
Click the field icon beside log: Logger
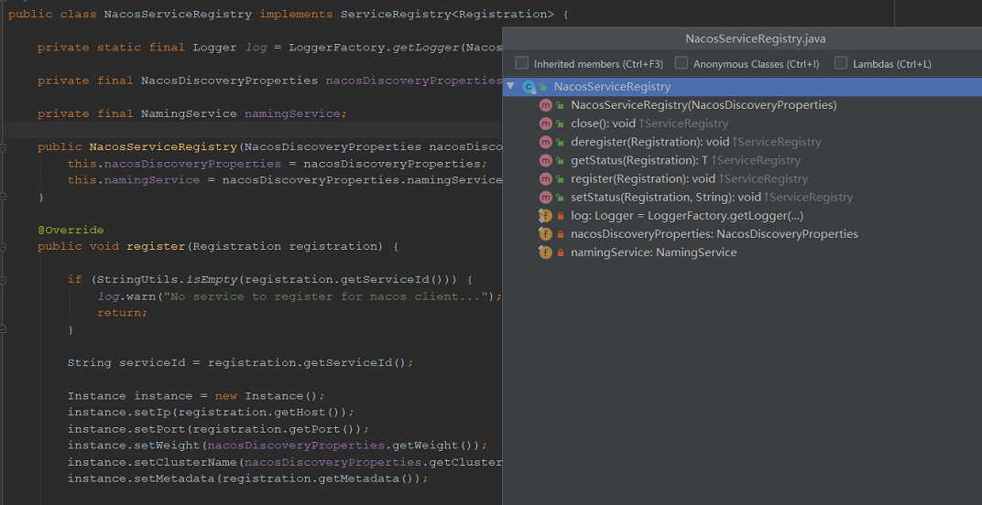[545, 216]
